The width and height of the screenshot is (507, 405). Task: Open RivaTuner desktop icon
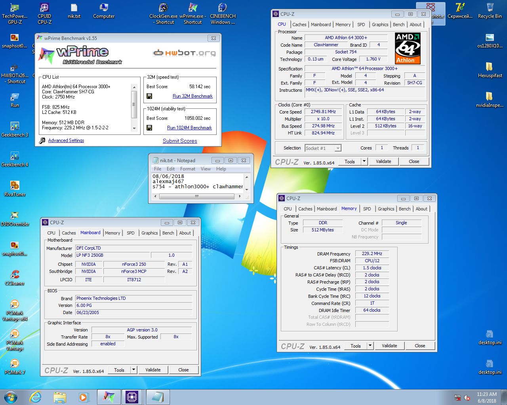(15, 189)
